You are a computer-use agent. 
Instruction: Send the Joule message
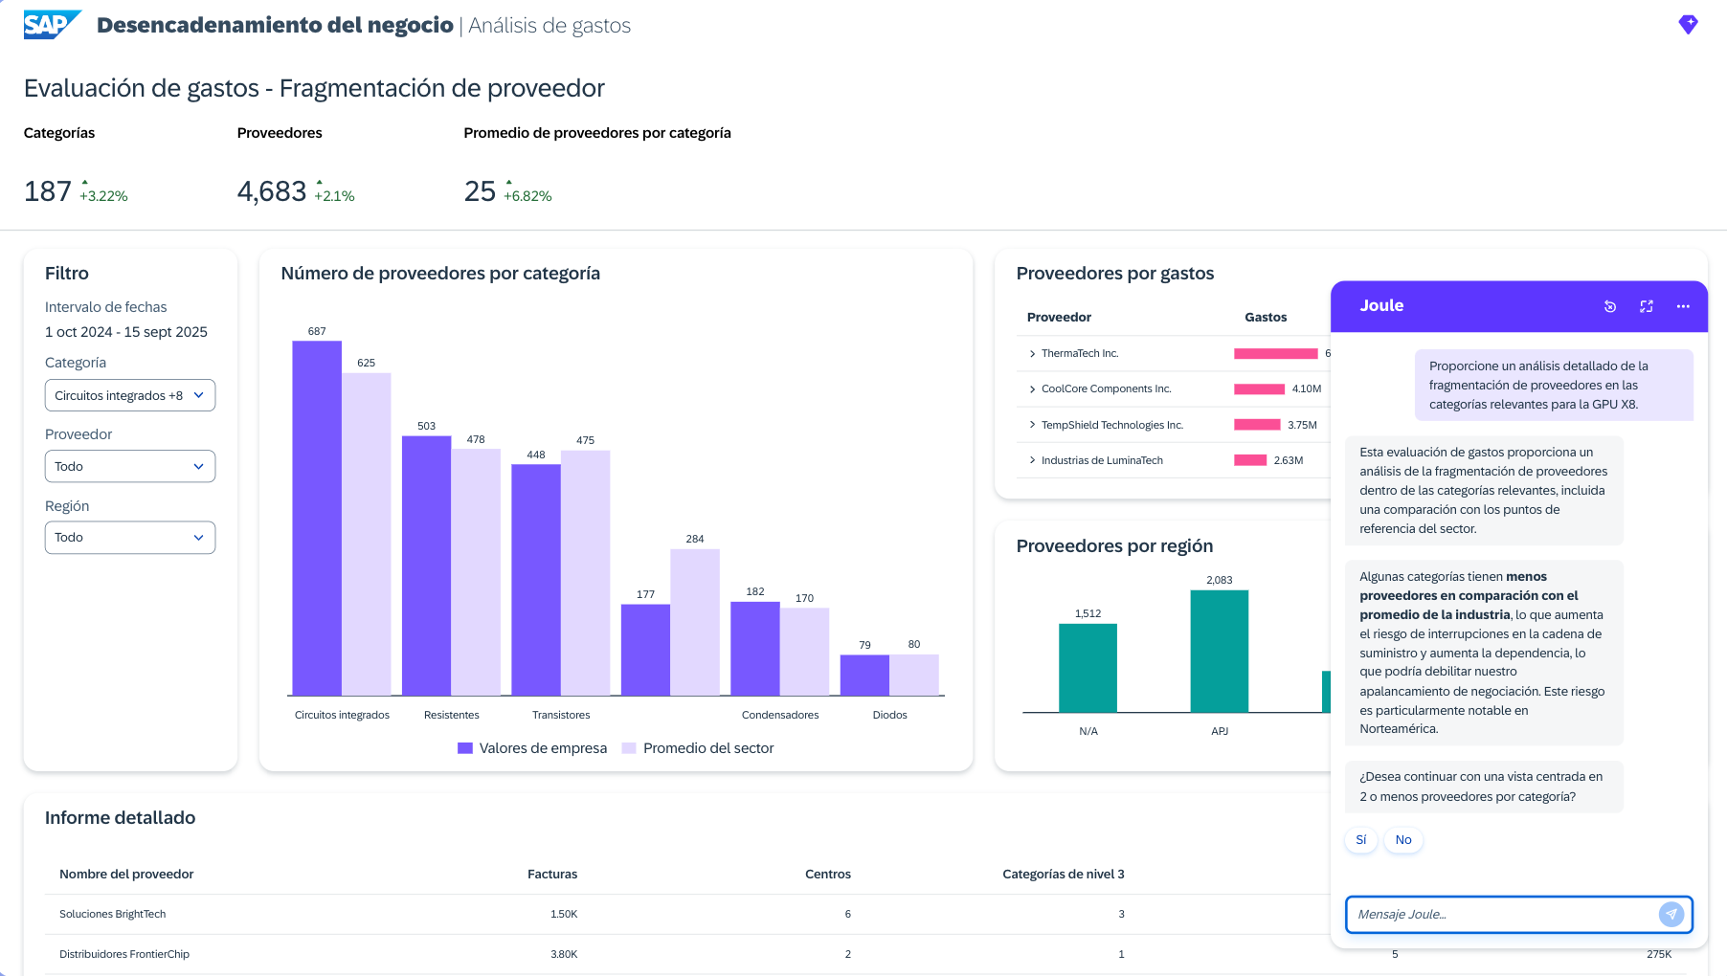coord(1671,914)
